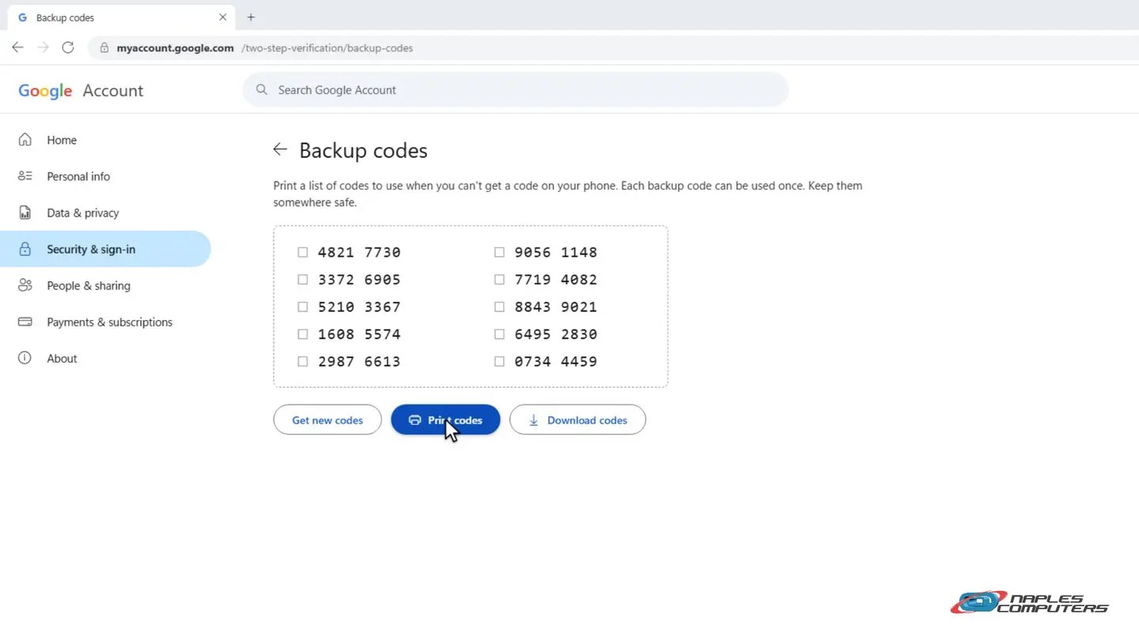Click the Data & privacy icon in the sidebar
Viewport: 1139px width, 640px height.
(x=25, y=213)
